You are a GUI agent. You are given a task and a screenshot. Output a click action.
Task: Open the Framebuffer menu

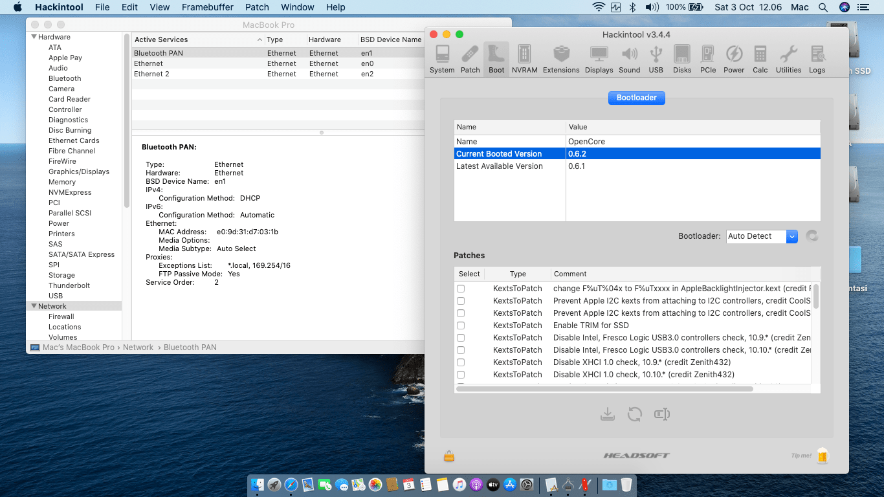[207, 7]
